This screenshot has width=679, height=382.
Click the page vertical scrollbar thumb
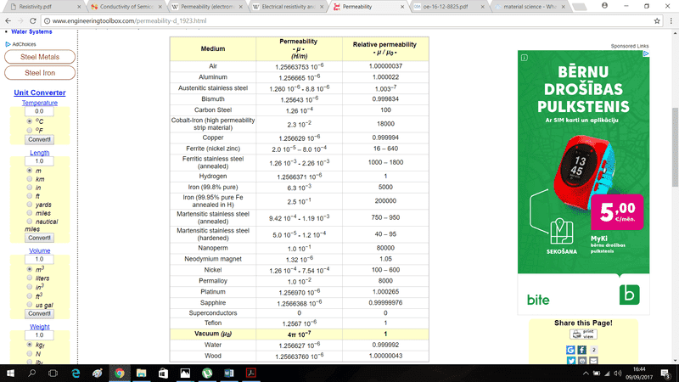point(675,147)
